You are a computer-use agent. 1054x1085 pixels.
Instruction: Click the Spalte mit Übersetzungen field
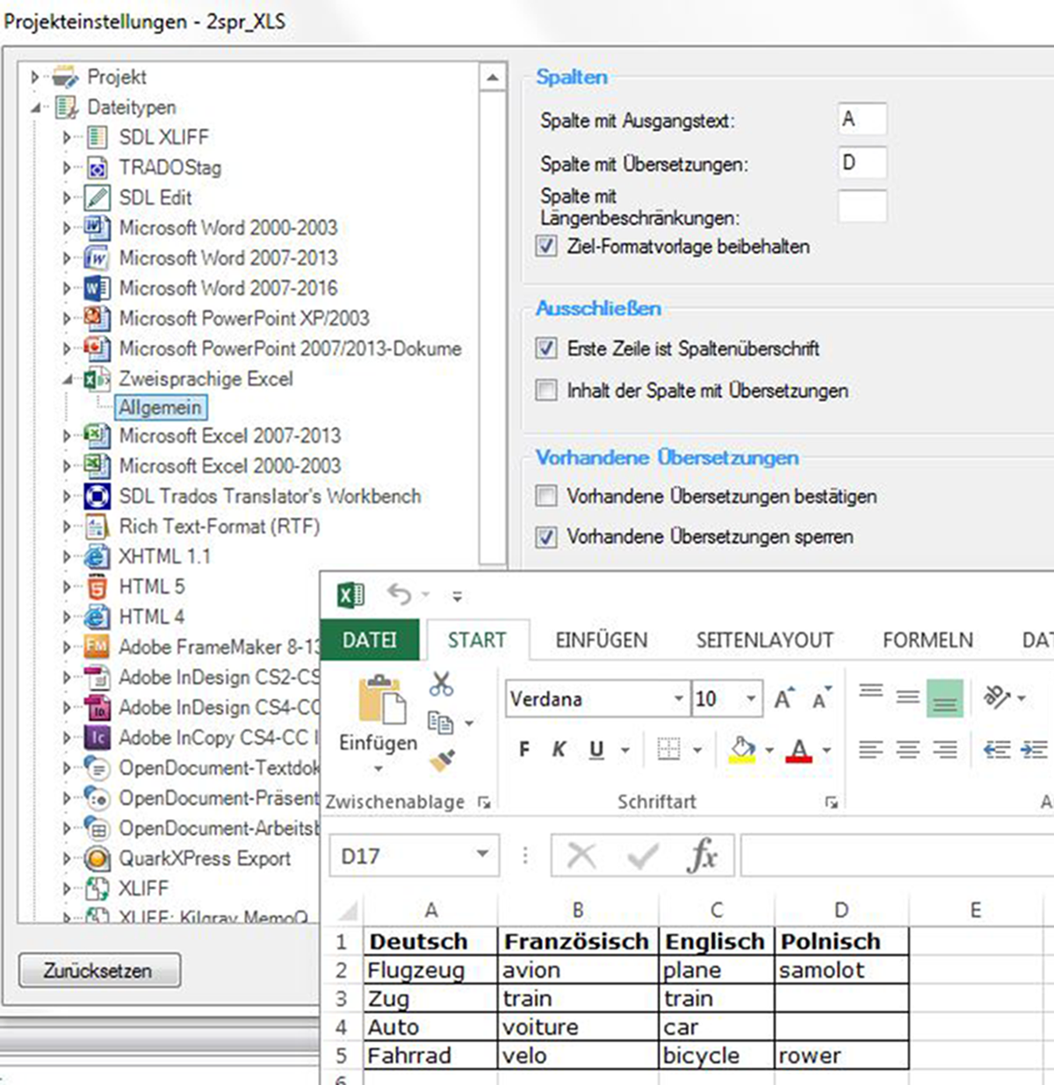(x=862, y=162)
